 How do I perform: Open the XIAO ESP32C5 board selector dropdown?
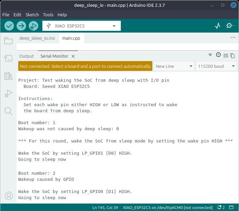82,26
